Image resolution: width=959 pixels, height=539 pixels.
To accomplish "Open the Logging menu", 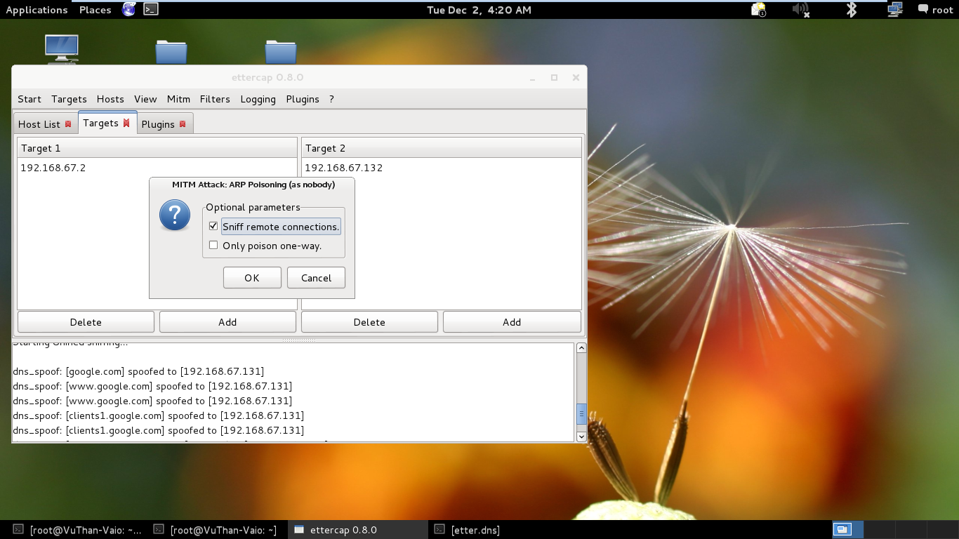I will tap(258, 99).
